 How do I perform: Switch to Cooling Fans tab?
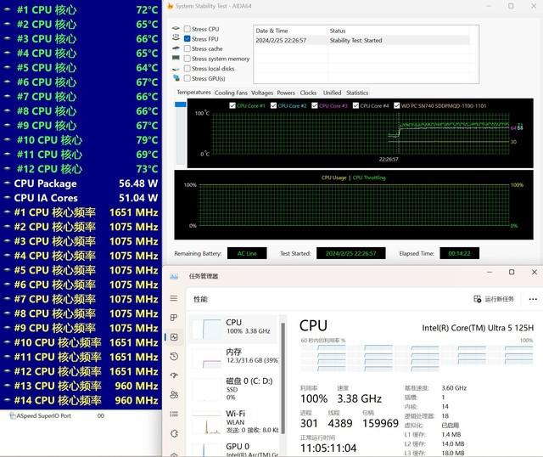(231, 93)
